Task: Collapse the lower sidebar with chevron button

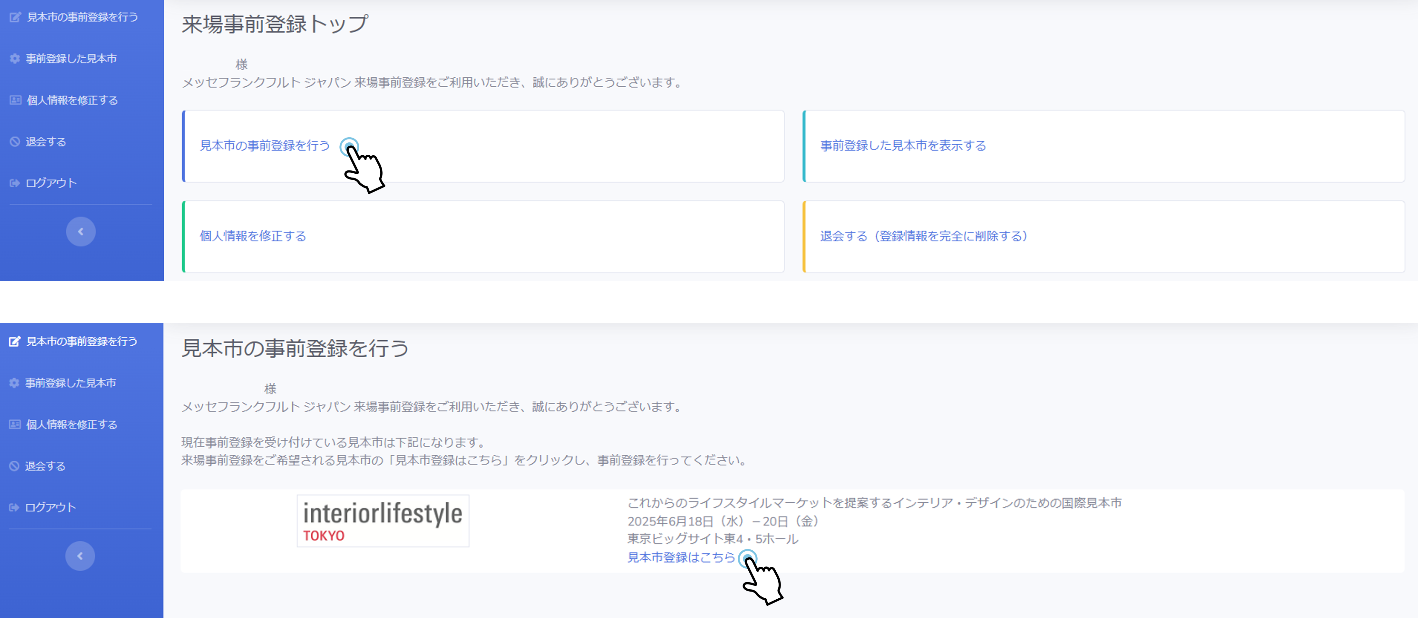Action: pos(80,556)
